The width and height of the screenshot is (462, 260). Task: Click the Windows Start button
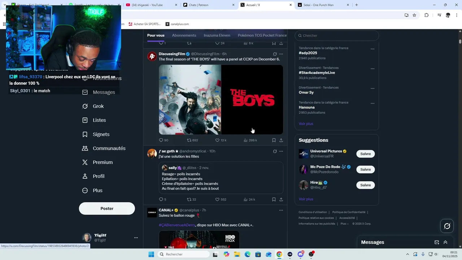151,254
